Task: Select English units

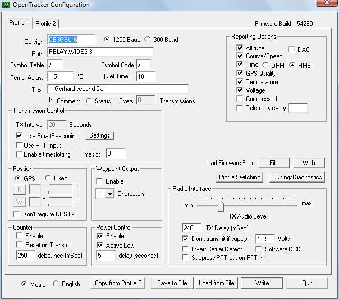Action: (x=56, y=284)
